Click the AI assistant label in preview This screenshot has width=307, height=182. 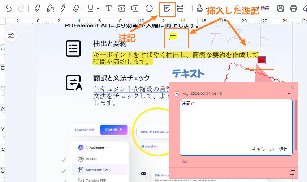point(150,146)
